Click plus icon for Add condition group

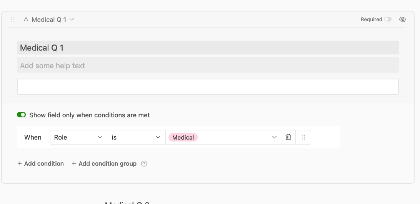pos(74,163)
